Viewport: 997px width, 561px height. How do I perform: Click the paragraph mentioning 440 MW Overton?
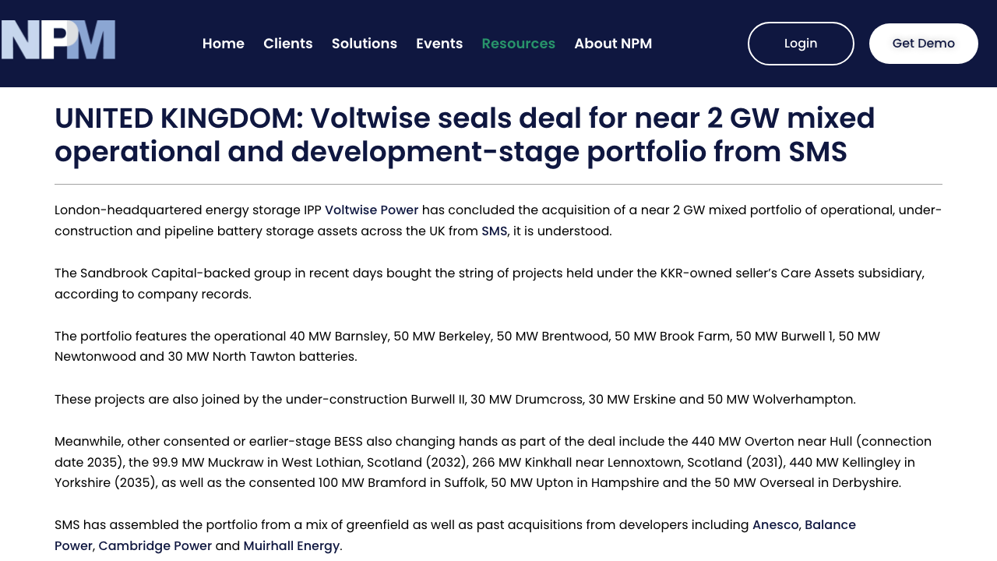coord(492,462)
